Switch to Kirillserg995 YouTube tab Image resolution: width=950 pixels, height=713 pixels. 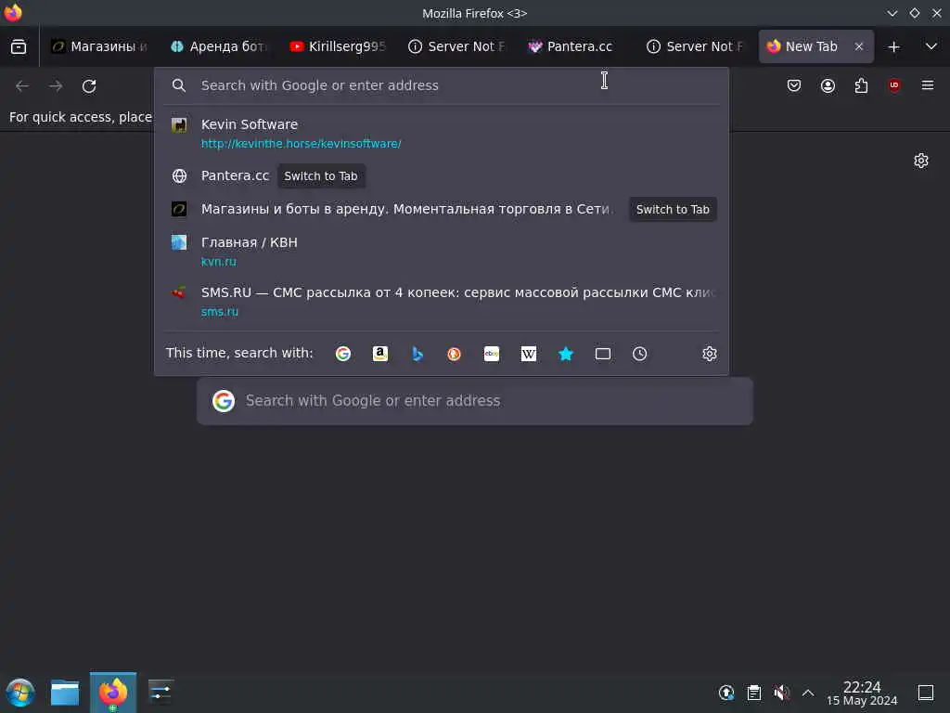[338, 46]
